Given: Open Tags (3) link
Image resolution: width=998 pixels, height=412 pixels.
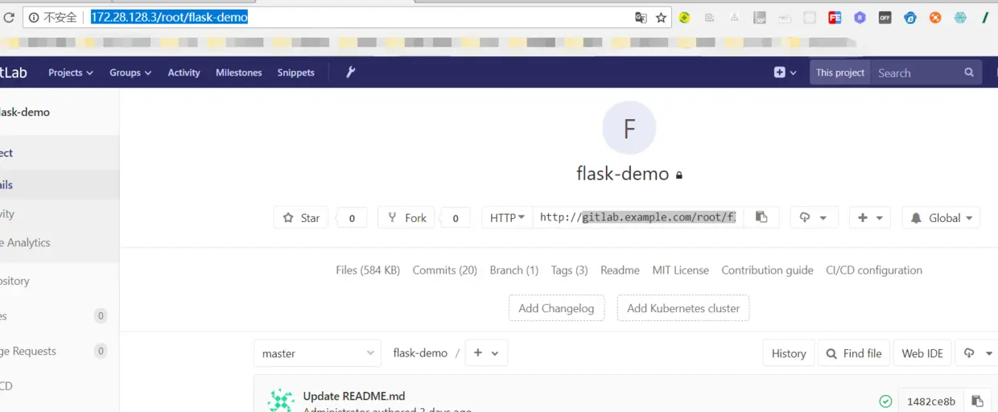Looking at the screenshot, I should (x=570, y=270).
